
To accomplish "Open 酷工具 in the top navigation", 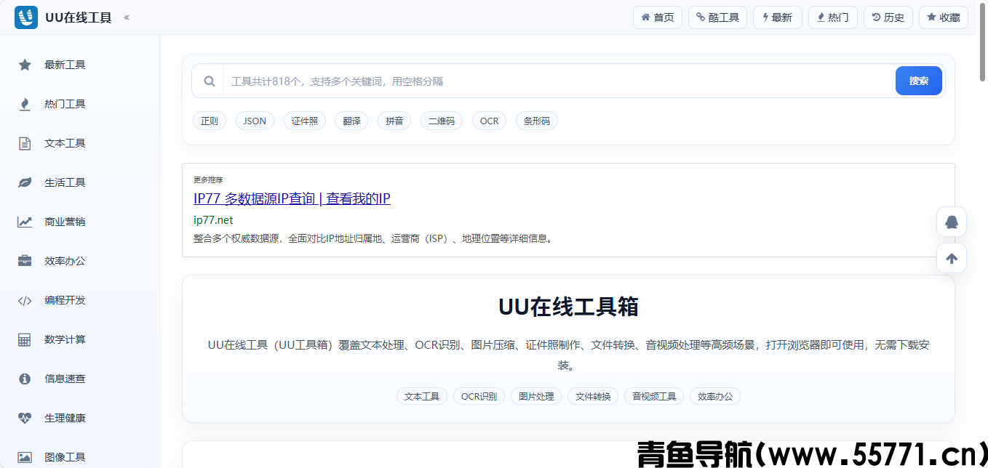I will click(717, 17).
